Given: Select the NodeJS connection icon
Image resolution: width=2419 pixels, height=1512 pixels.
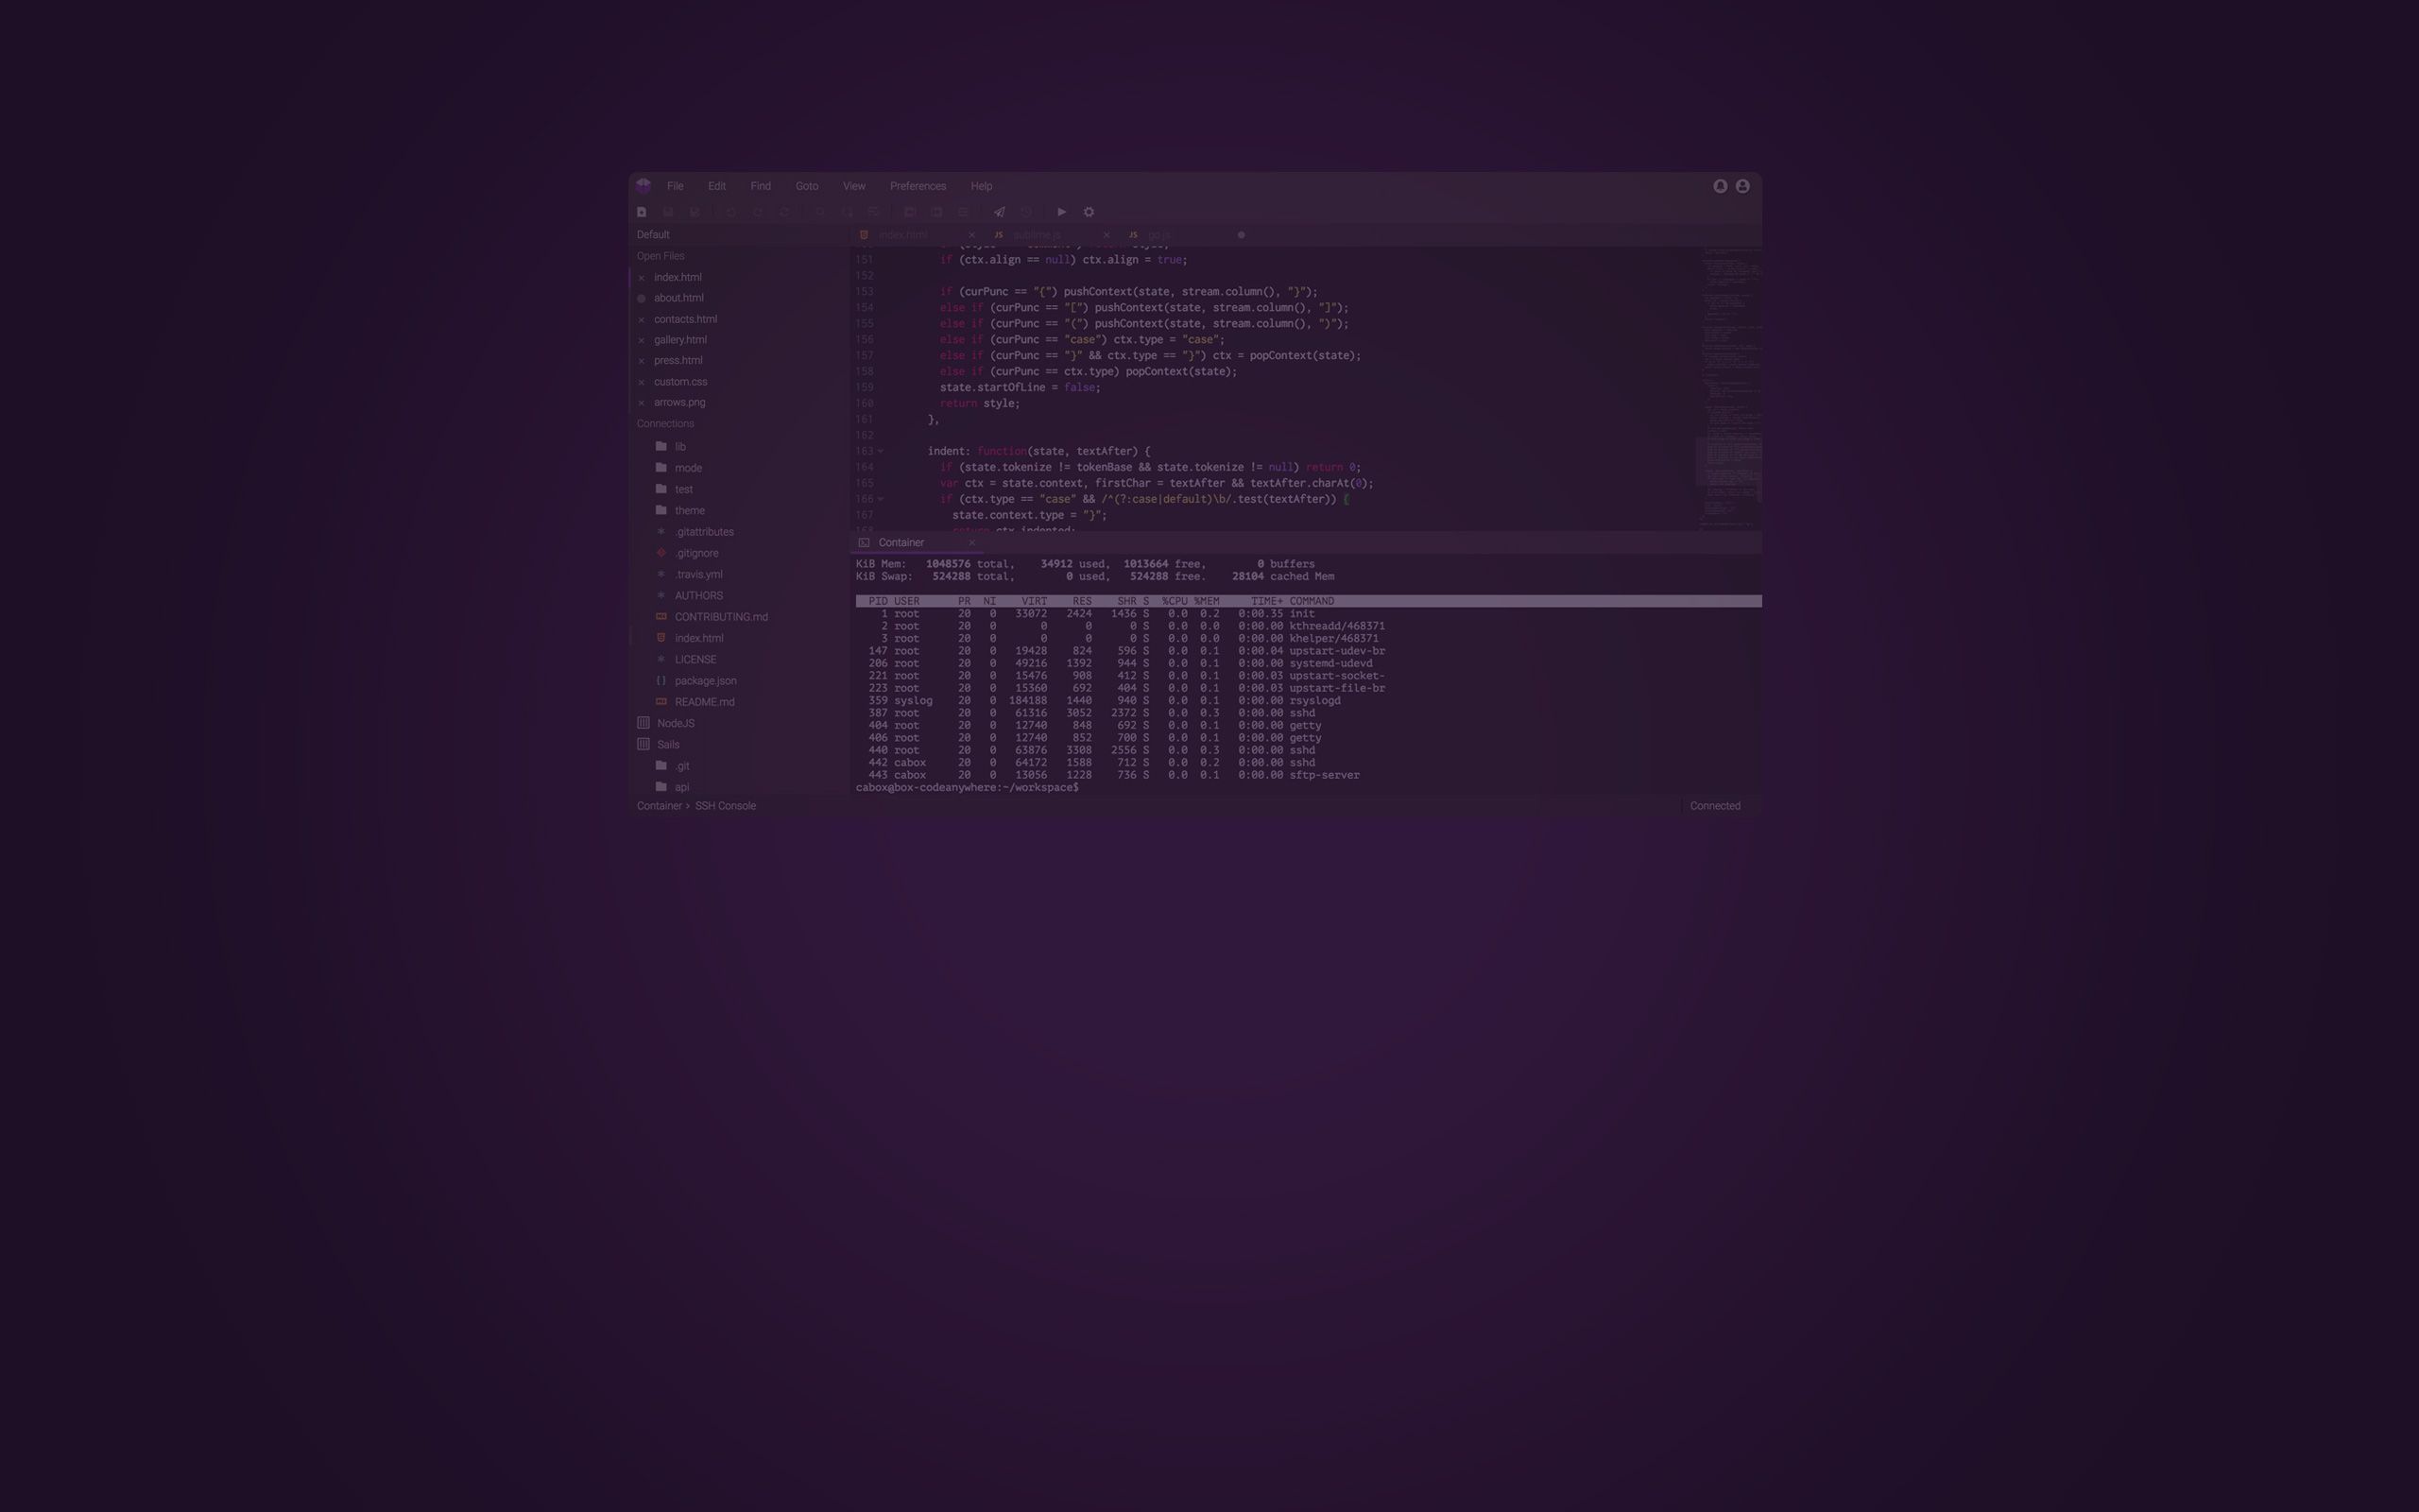Looking at the screenshot, I should click(x=643, y=722).
